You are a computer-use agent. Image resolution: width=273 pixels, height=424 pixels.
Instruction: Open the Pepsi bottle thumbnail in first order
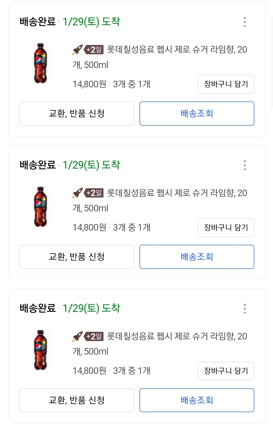point(40,63)
